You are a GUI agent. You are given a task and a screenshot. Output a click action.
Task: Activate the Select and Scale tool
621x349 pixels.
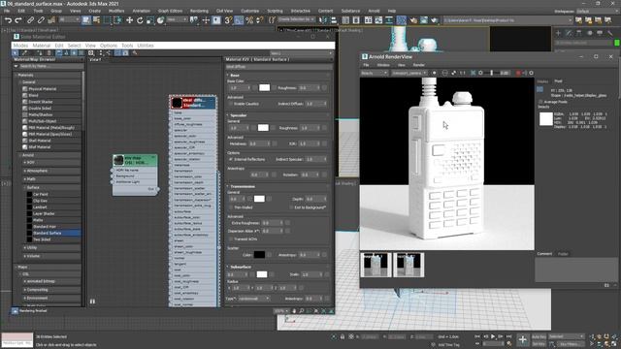point(150,20)
